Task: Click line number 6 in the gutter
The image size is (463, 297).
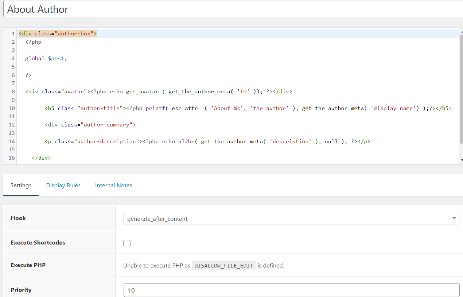Action: (13, 75)
